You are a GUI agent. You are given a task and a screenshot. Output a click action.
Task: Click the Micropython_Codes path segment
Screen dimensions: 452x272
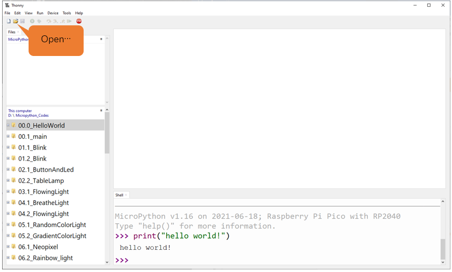(32, 115)
